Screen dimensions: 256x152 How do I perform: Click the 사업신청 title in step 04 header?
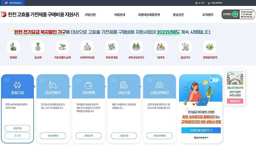(124, 93)
